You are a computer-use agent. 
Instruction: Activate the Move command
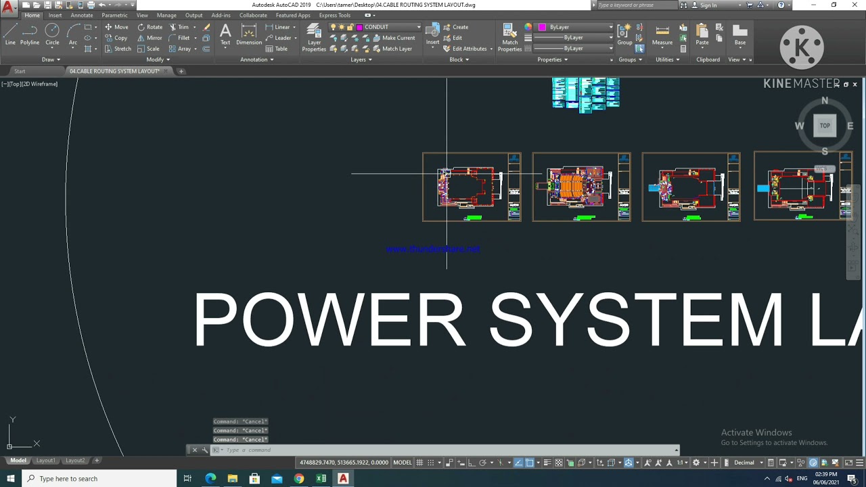coord(116,27)
